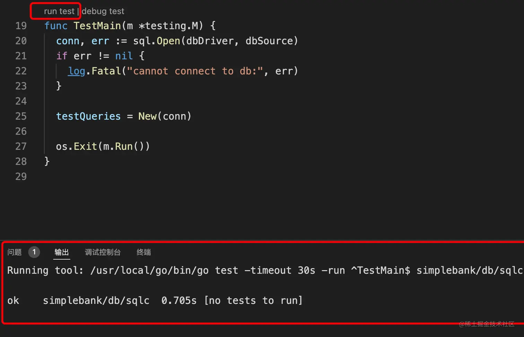Click the 'nil' keyword on line 21
Screen dimensions: 524x337
click(124, 56)
